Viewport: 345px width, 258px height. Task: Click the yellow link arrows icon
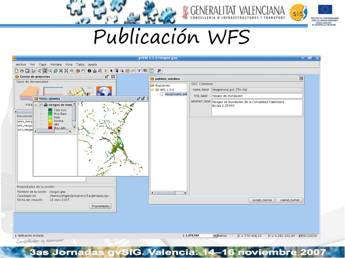tap(133, 71)
